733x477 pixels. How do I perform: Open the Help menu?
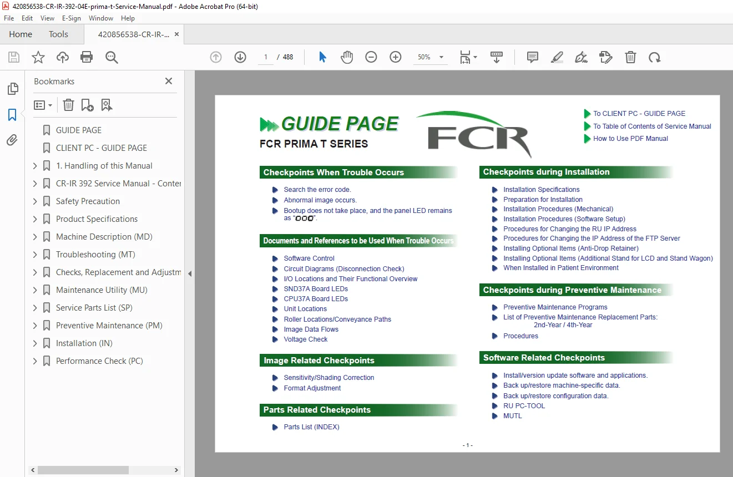coord(128,18)
